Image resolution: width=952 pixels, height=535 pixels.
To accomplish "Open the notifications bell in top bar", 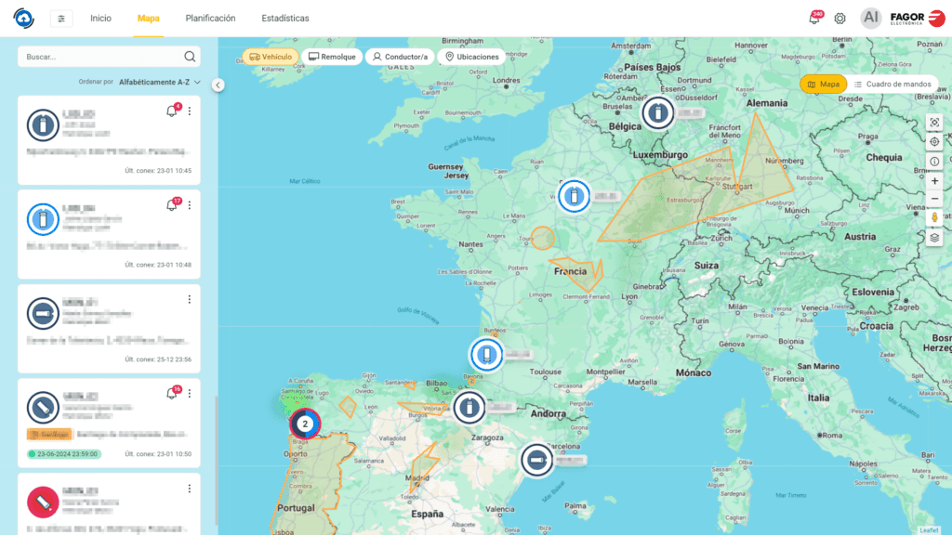I will [x=814, y=19].
